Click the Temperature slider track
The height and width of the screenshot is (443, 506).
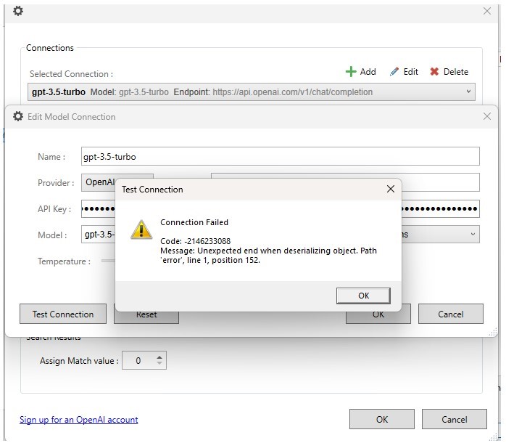click(108, 261)
